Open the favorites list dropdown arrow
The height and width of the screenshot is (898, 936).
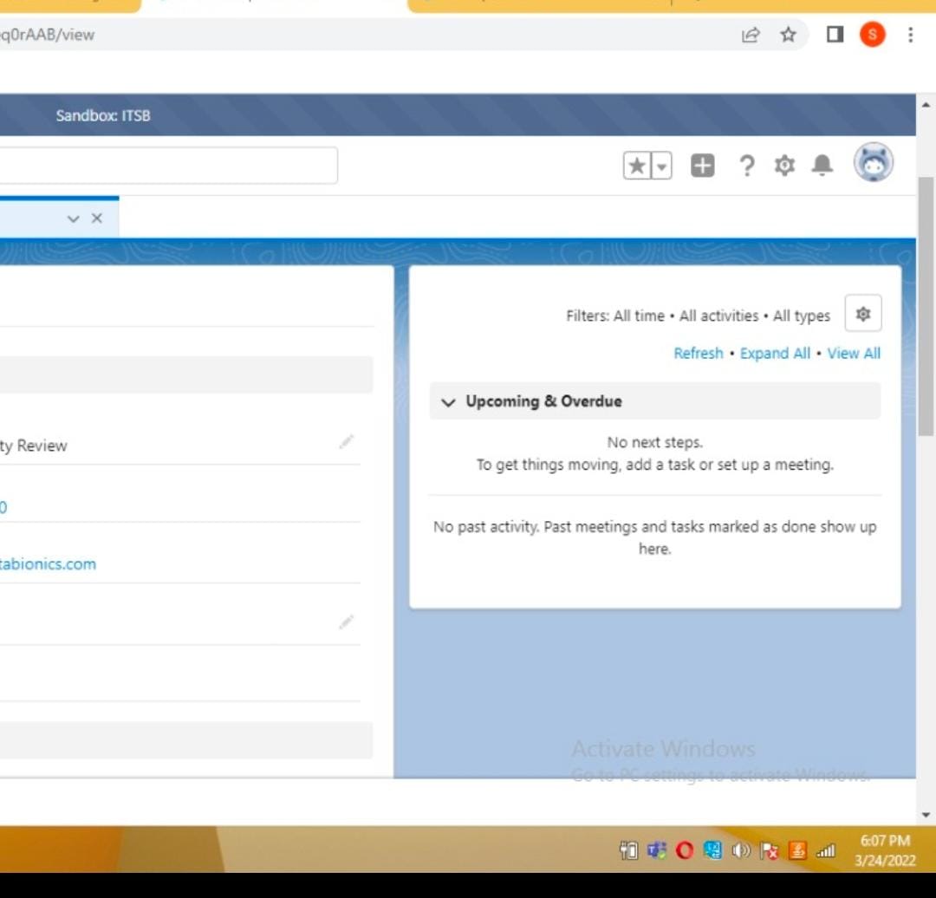point(661,166)
